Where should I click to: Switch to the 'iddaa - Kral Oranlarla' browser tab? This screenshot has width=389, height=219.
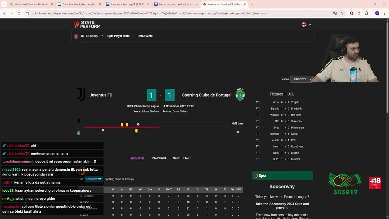[x=31, y=5]
